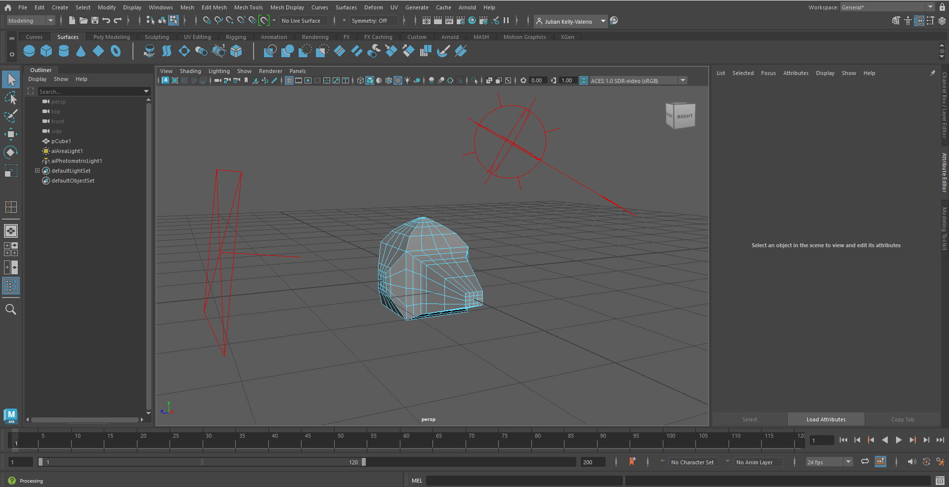This screenshot has height=487, width=949.
Task: Toggle playback looping mode
Action: click(x=864, y=462)
